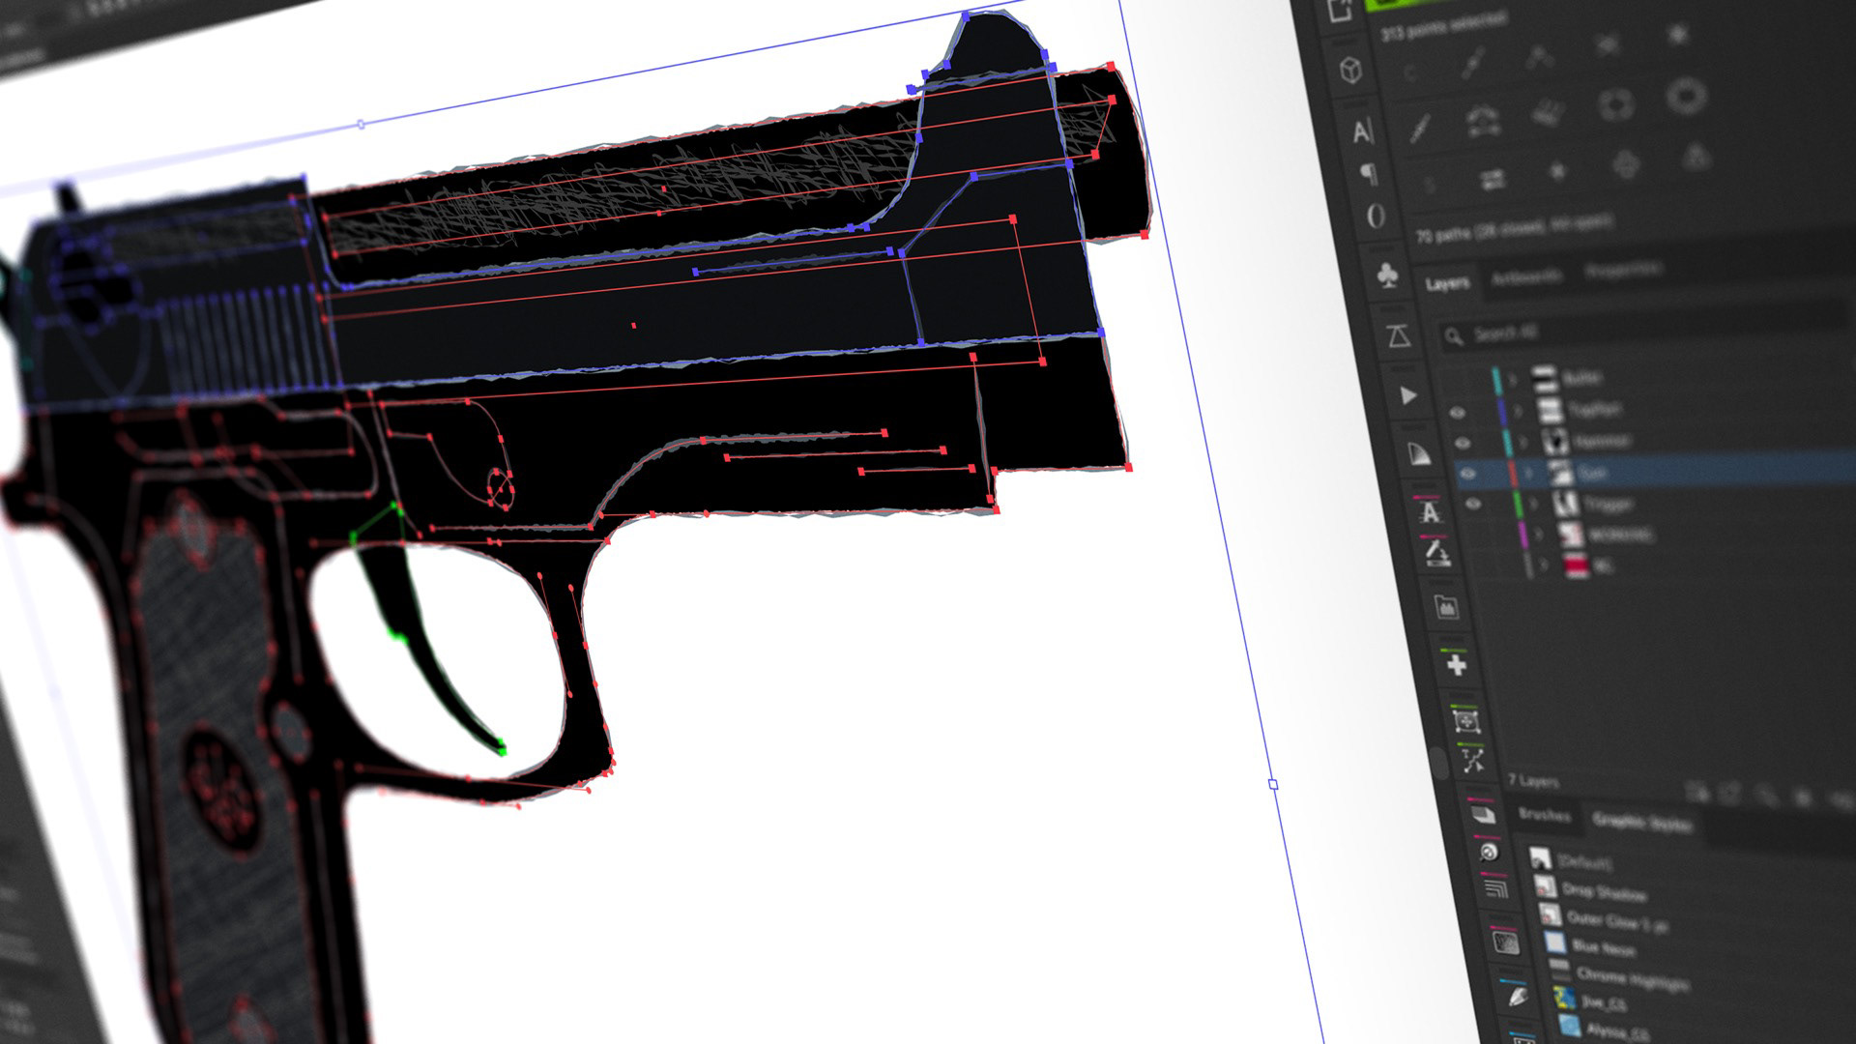The image size is (1856, 1044).
Task: Expand the Bullet layer chevron
Action: pyautogui.click(x=1514, y=379)
